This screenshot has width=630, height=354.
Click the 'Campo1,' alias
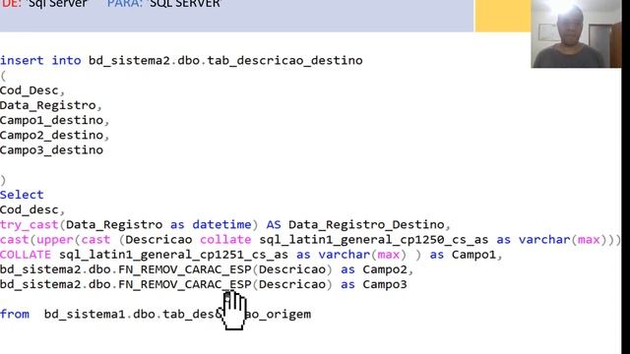click(x=476, y=255)
